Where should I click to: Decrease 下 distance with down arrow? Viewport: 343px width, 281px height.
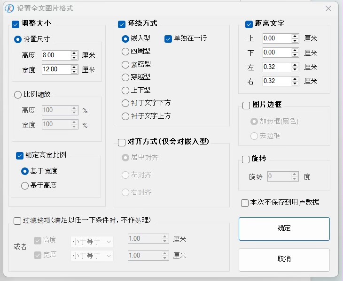point(295,55)
